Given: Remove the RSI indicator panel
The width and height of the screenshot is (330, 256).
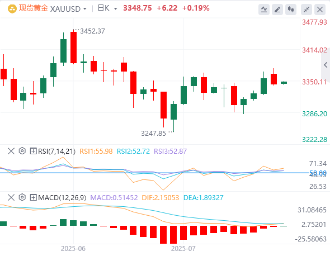Looking at the screenshot, I should pos(11,151).
